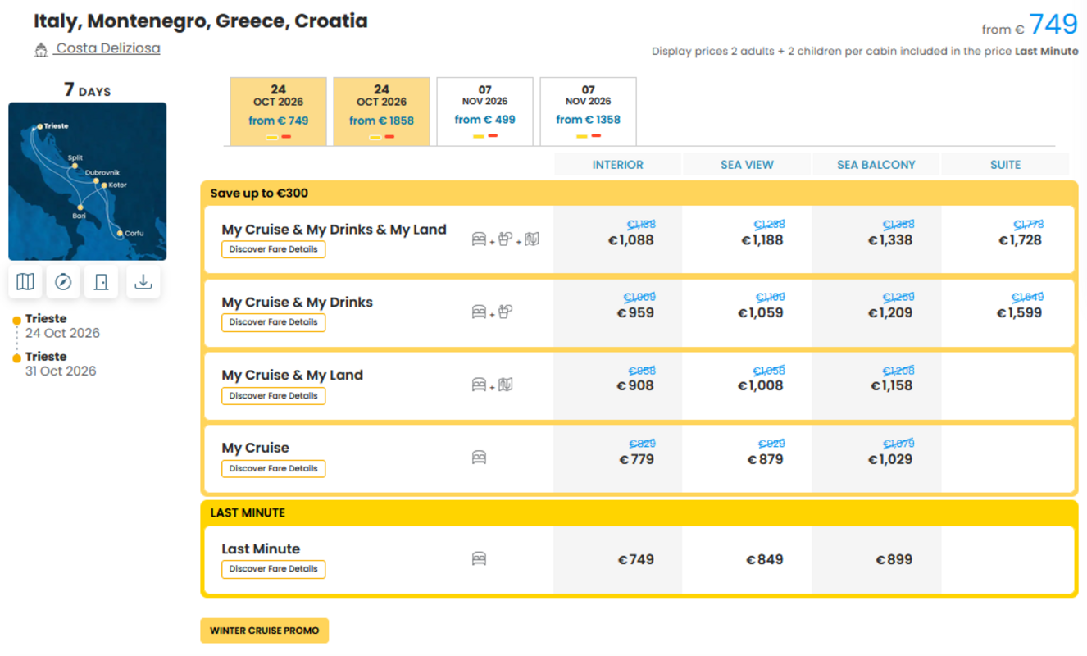Open Discover Fare Details for My Cruise & My Land
Image resolution: width=1087 pixels, height=656 pixels.
coord(274,395)
